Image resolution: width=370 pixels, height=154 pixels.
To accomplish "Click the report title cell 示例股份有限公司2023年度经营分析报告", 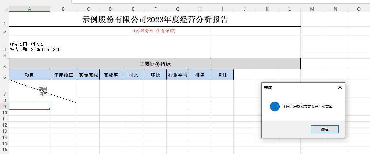I will point(155,20).
